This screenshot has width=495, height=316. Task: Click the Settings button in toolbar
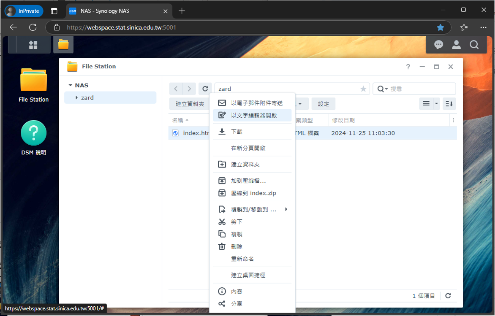(323, 104)
